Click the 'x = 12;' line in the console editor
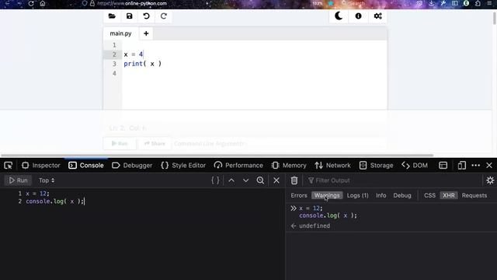497x280 pixels. [38, 194]
